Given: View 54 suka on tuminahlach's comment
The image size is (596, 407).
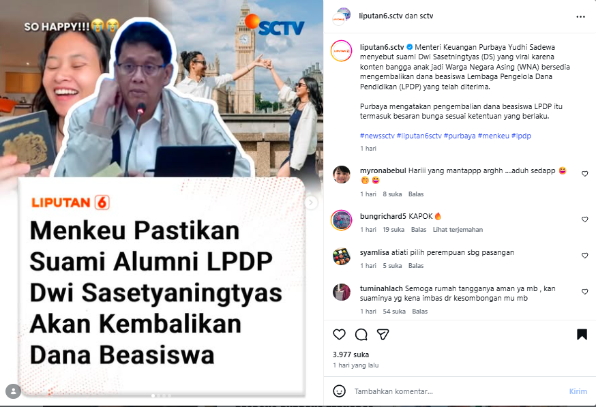Looking at the screenshot, I should pos(394,312).
